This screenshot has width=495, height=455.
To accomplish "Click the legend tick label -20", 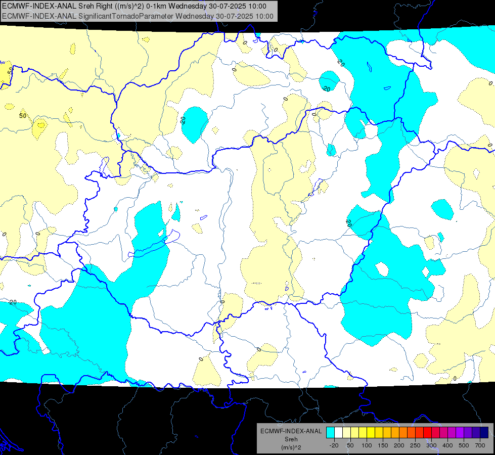I will point(334,445).
